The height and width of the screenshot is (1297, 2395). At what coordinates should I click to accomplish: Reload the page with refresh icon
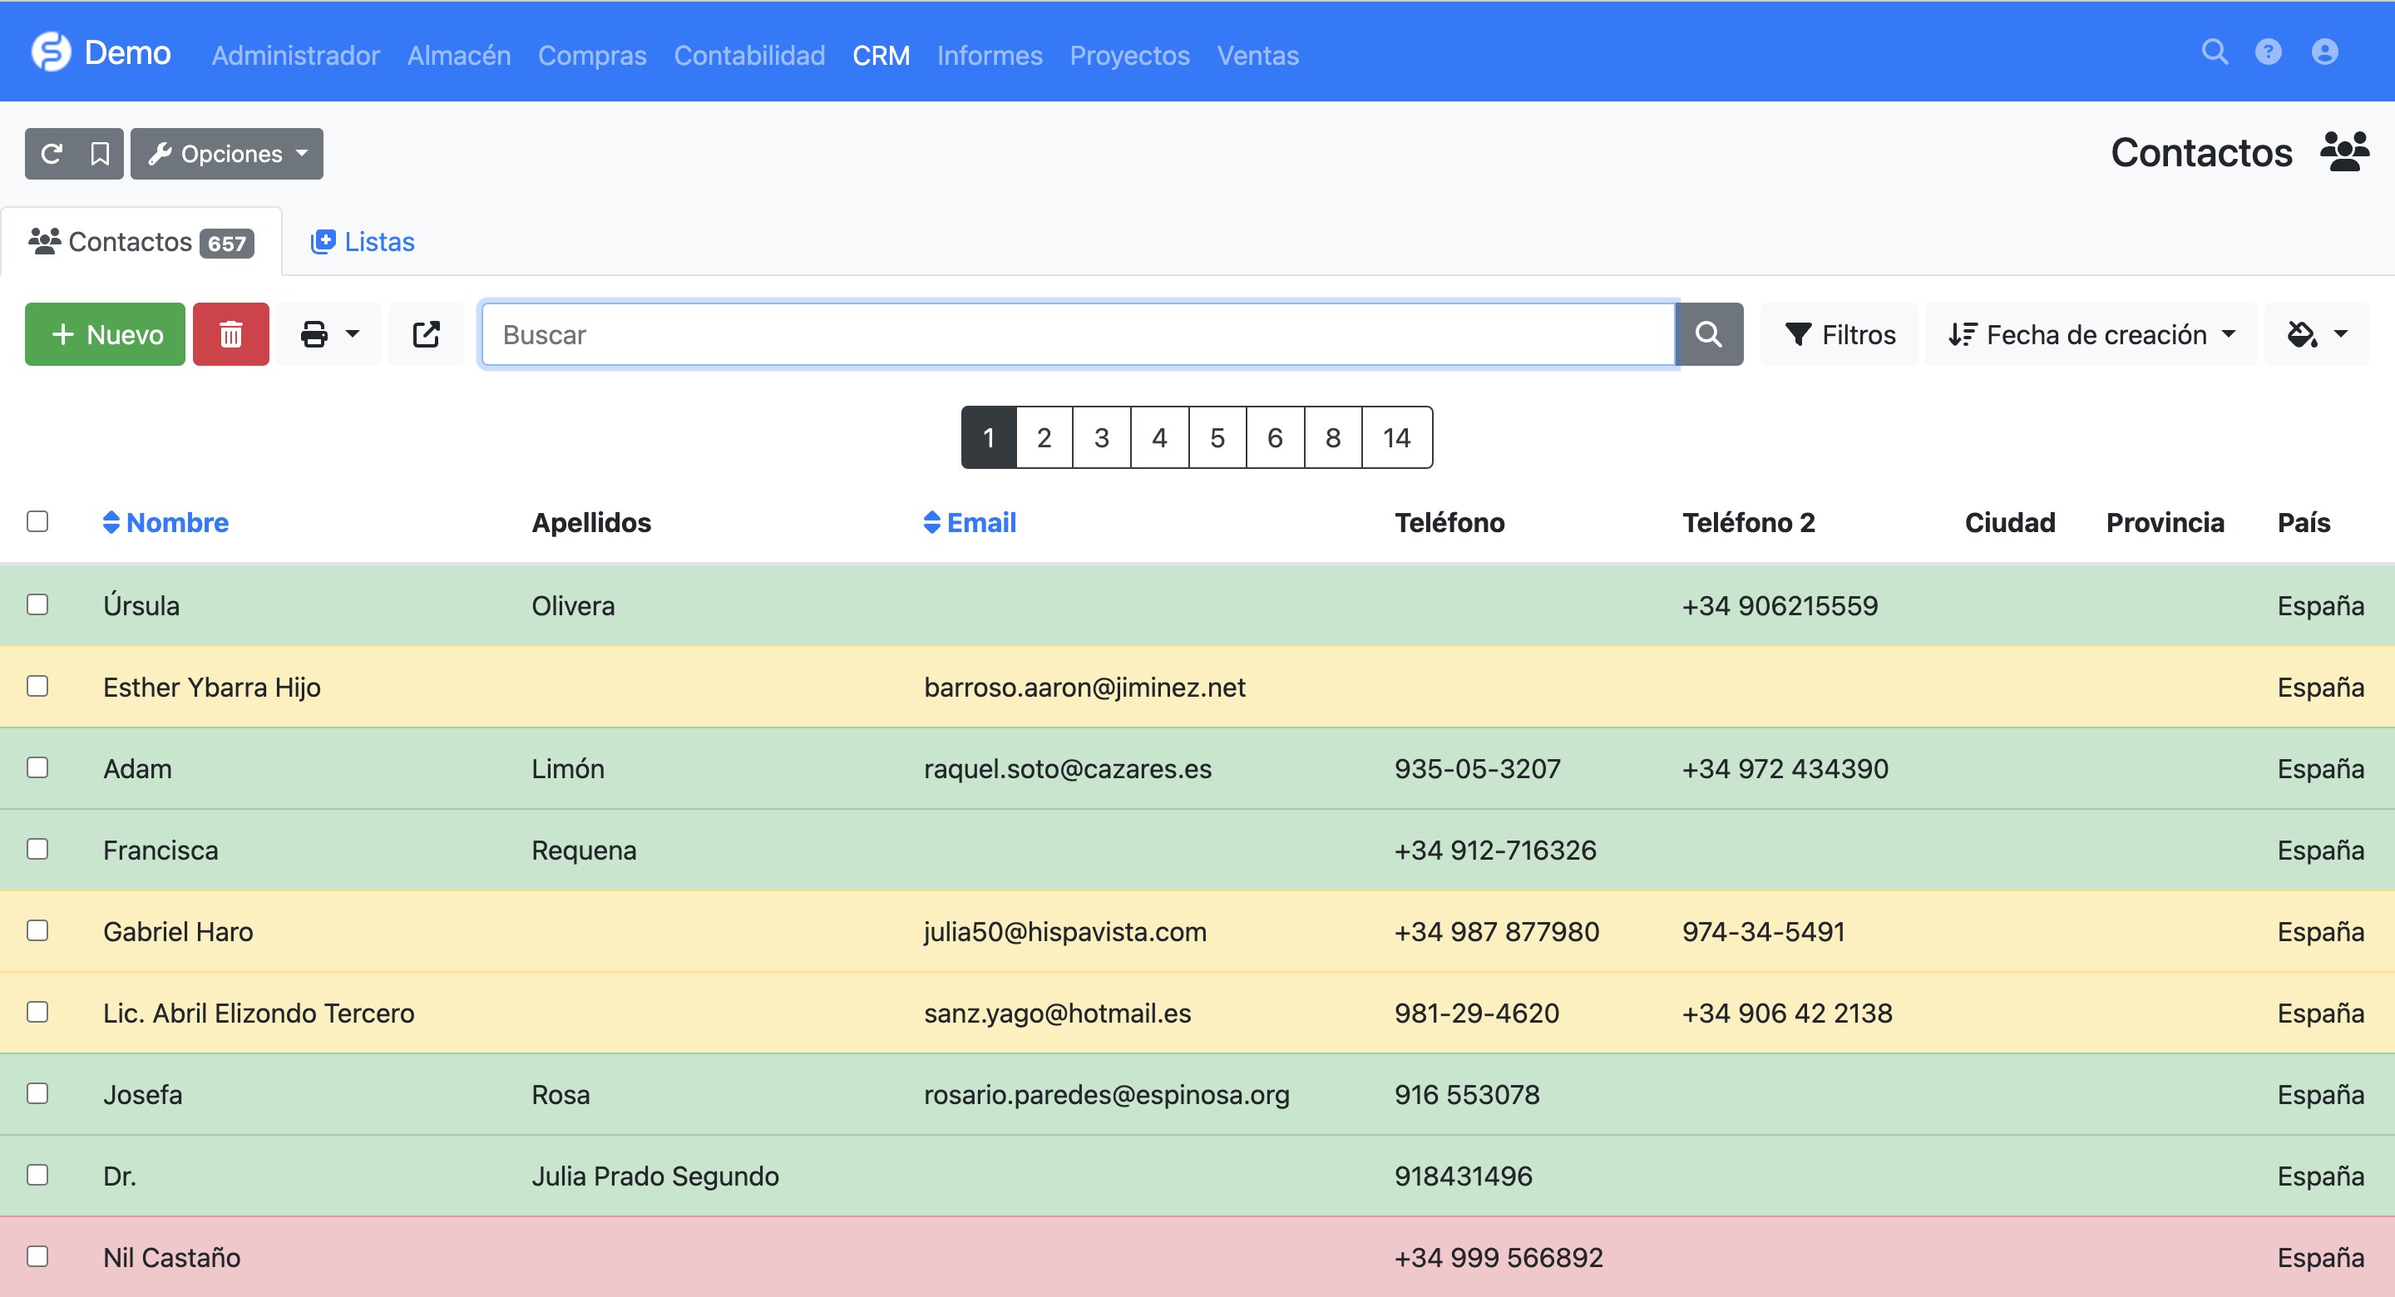(x=51, y=154)
